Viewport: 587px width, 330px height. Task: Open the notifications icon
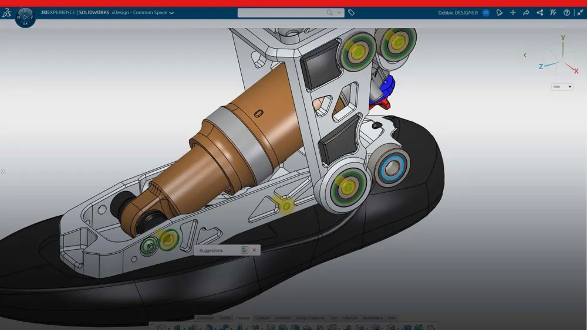[500, 13]
